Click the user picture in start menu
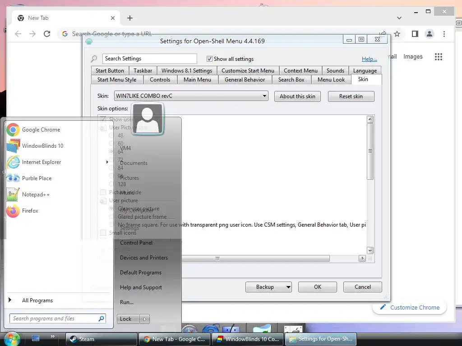This screenshot has height=346, width=462. click(x=148, y=119)
